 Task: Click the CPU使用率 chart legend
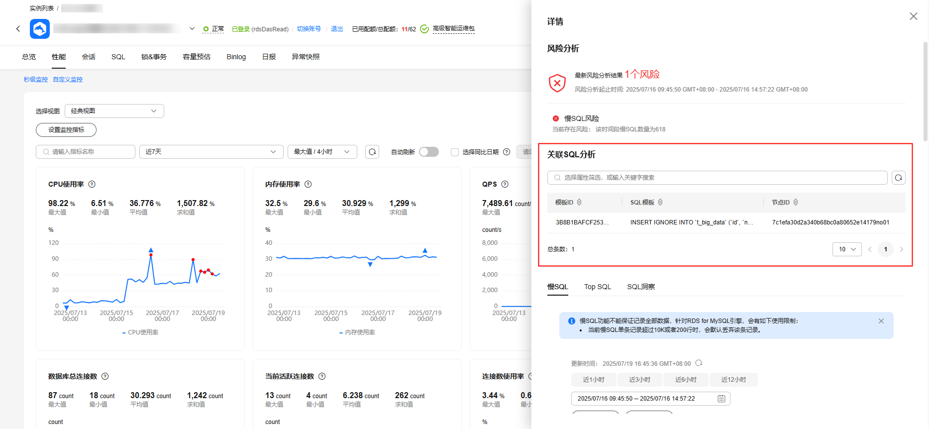(x=140, y=332)
